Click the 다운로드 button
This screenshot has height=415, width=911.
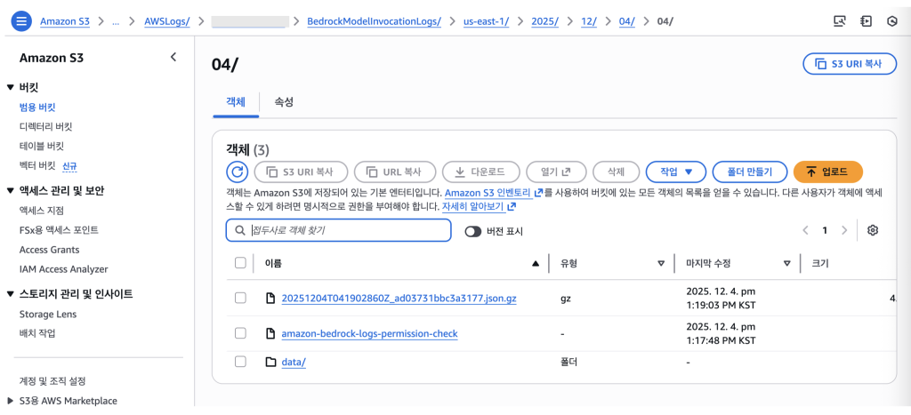tap(480, 172)
